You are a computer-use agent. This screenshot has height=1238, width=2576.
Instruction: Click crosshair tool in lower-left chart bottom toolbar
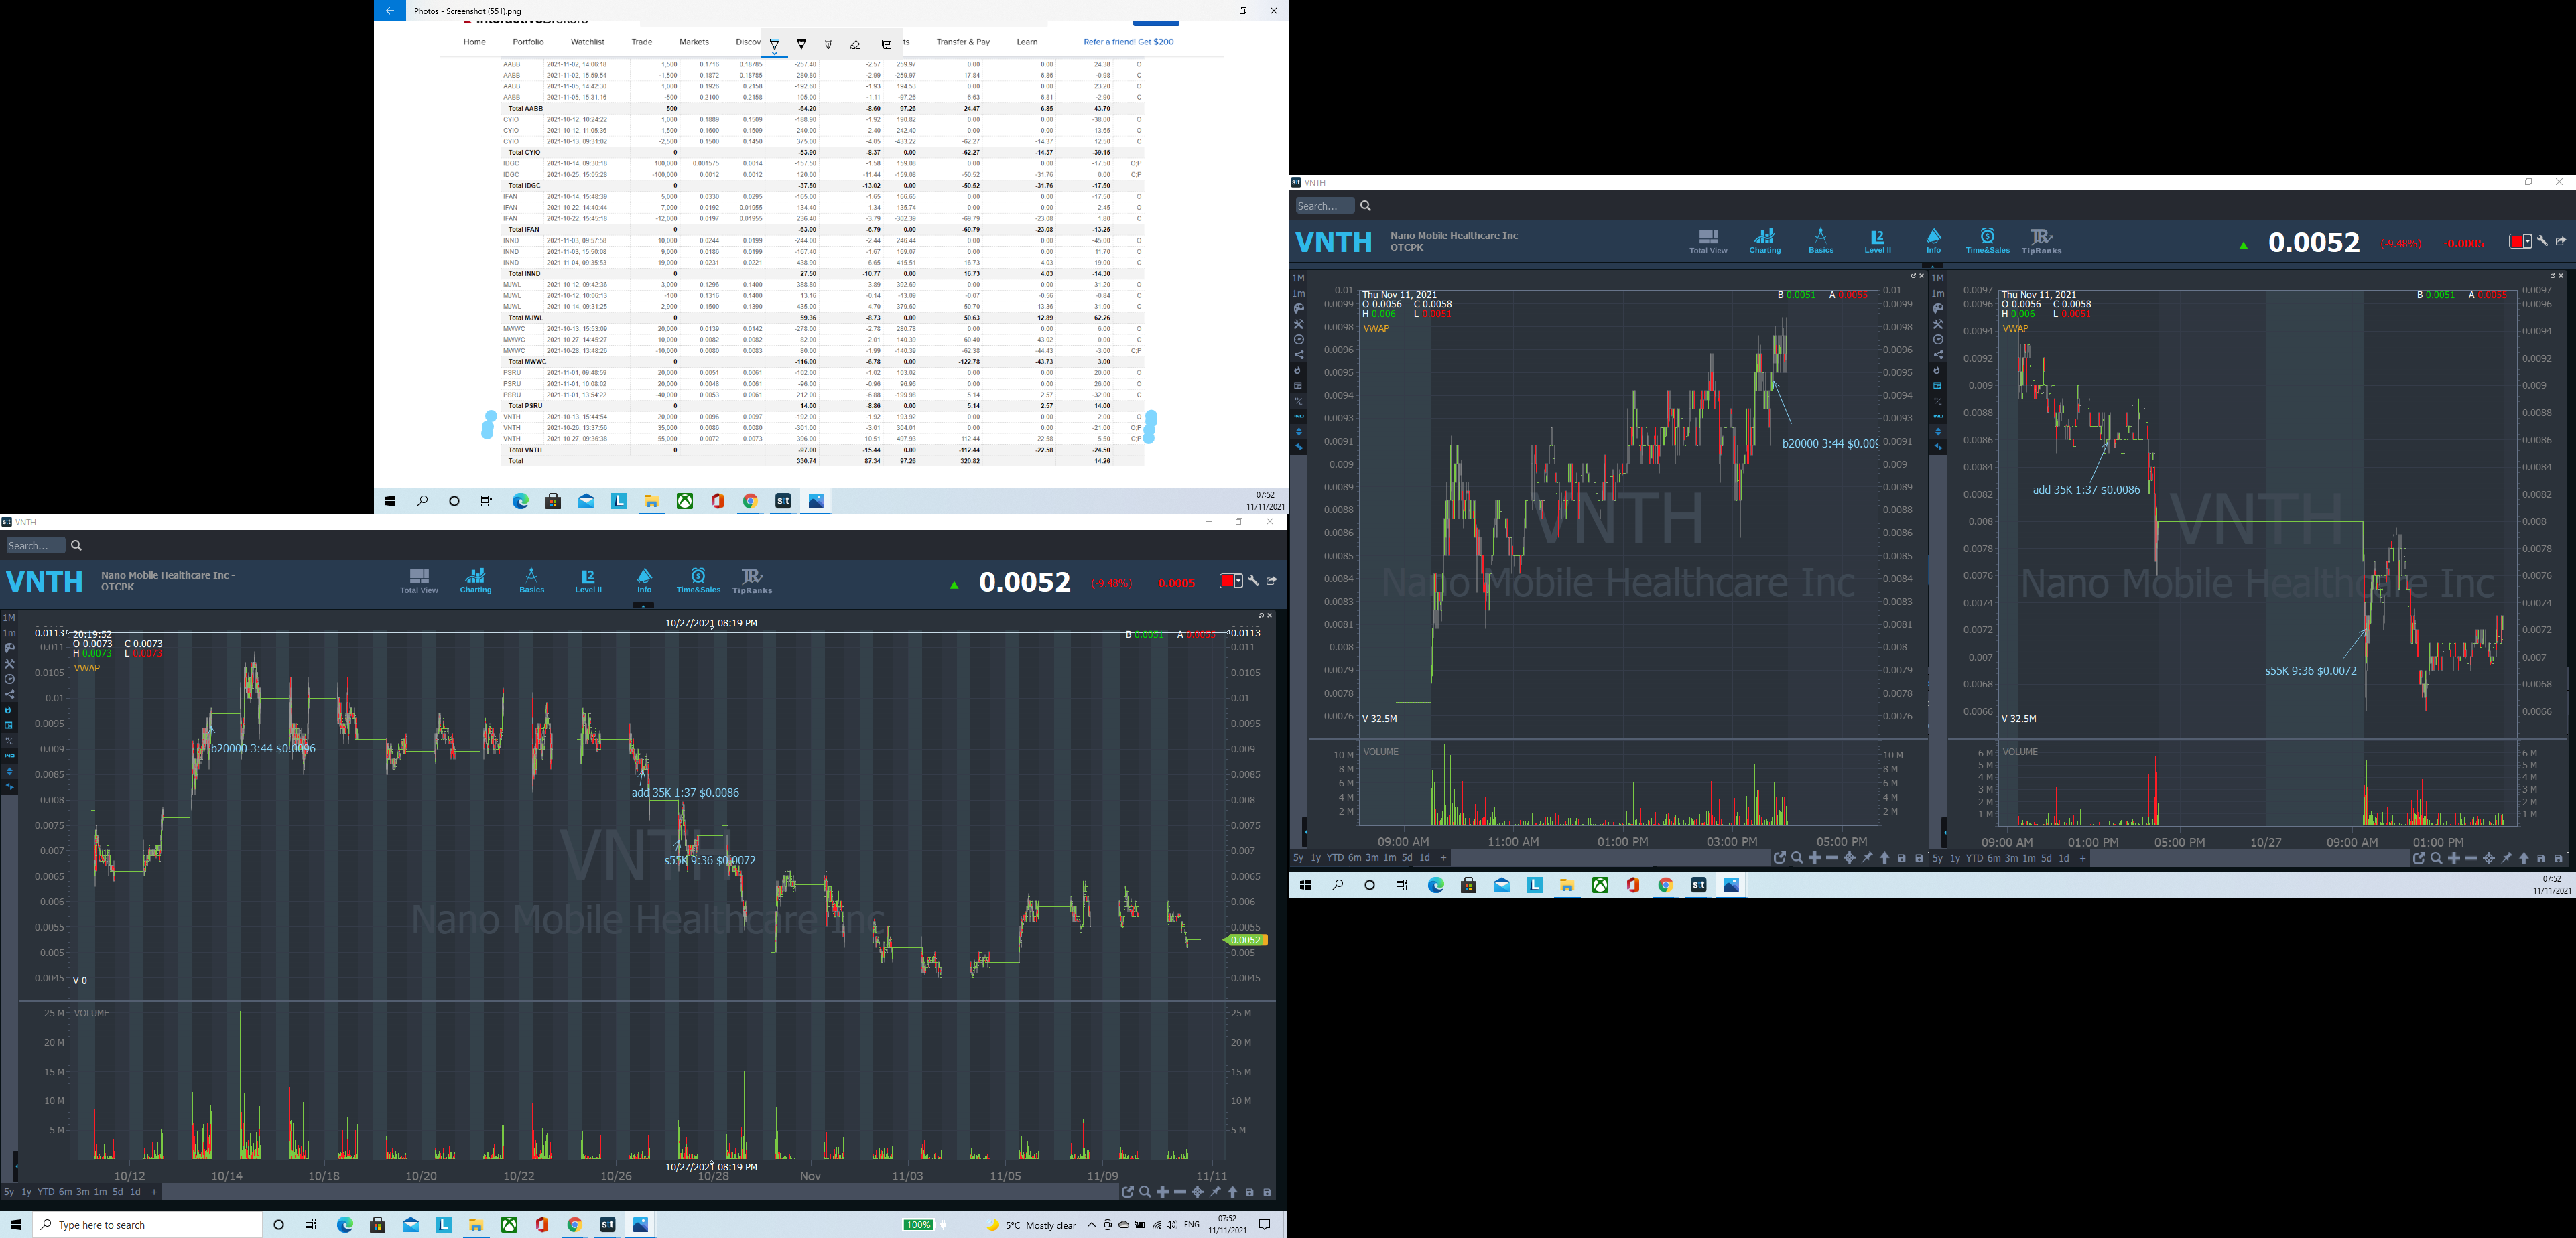click(x=1197, y=1192)
